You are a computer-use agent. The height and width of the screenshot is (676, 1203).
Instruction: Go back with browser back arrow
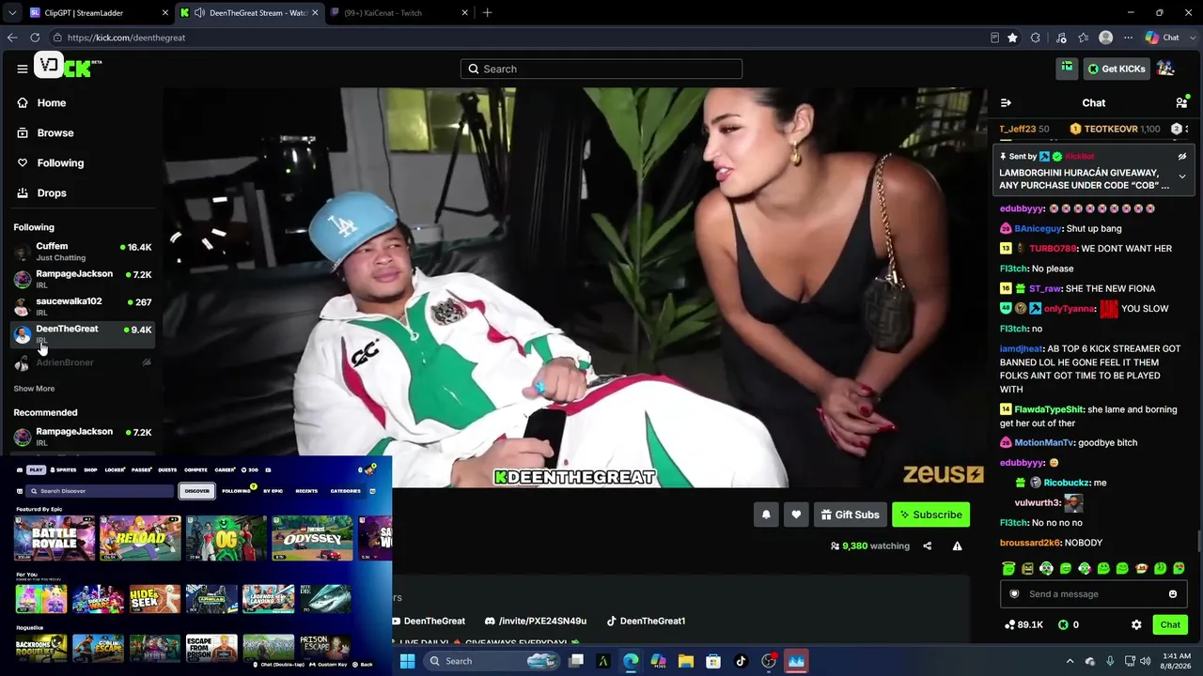tap(12, 38)
